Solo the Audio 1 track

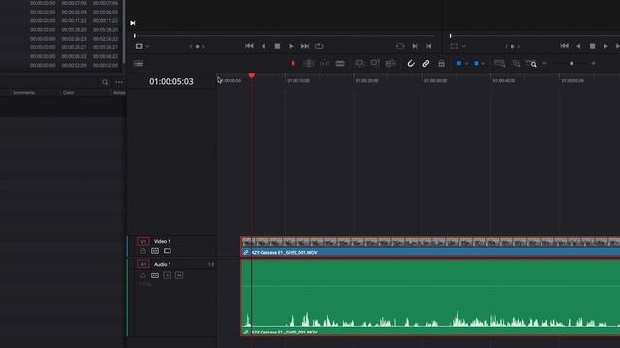tap(168, 275)
